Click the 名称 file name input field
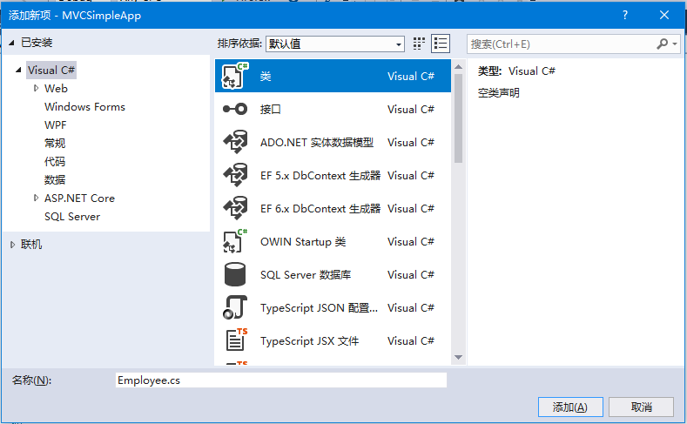The image size is (687, 424). click(280, 380)
